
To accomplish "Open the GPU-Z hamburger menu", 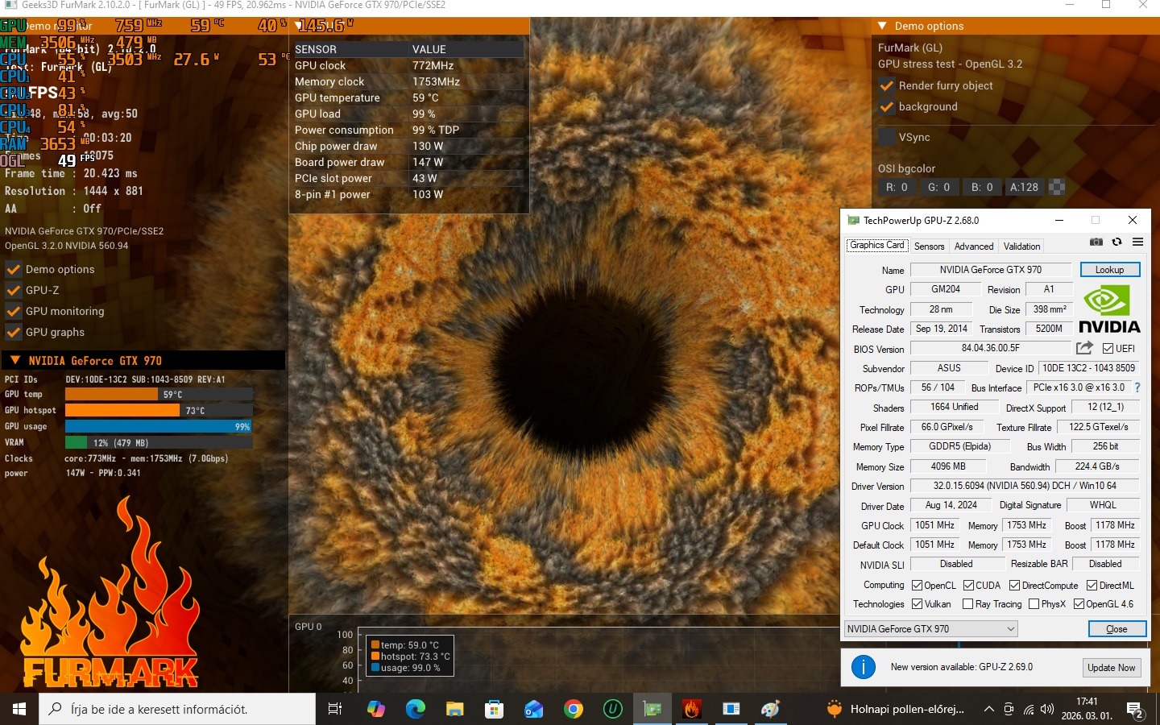I will 1137,242.
